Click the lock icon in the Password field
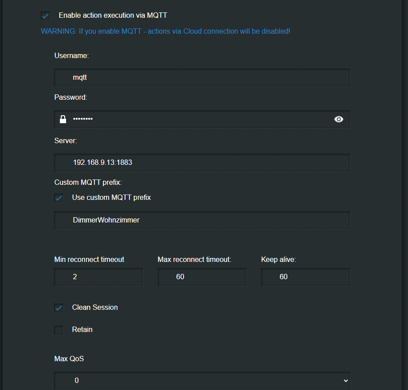 coord(63,119)
